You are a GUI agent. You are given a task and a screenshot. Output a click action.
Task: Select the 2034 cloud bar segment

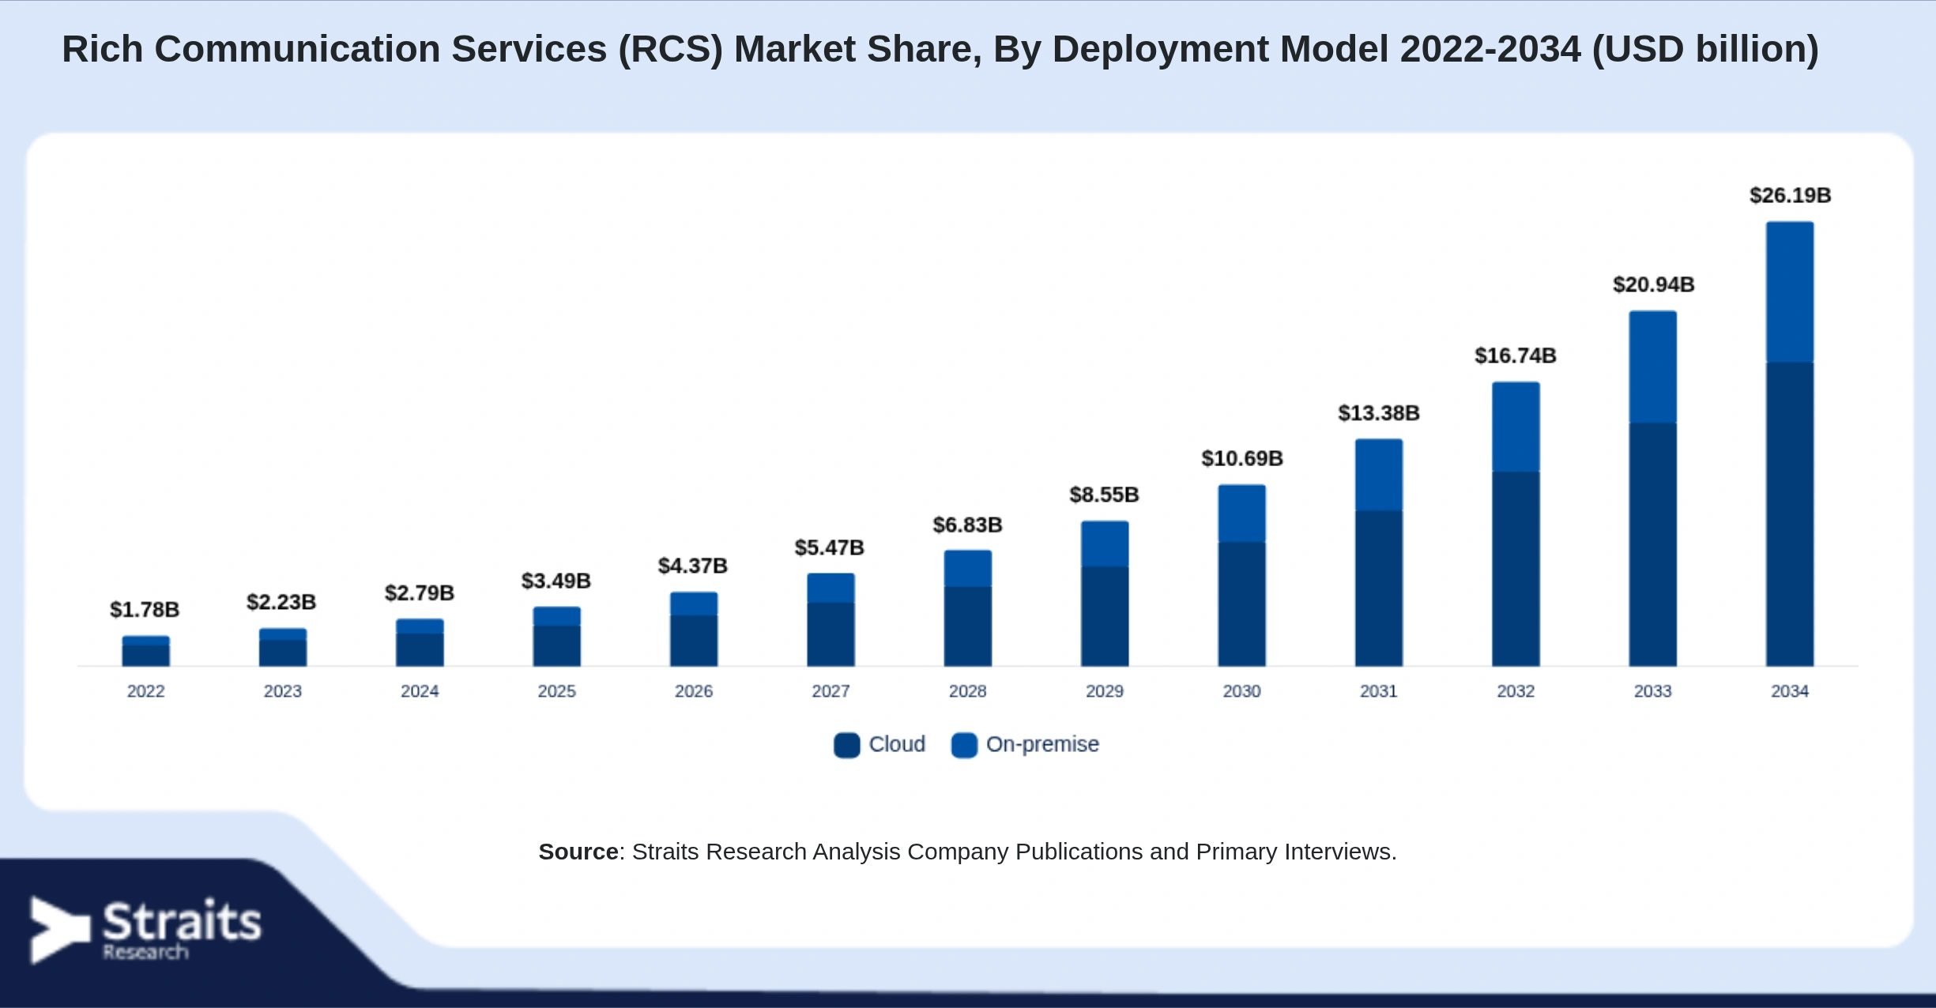click(1790, 514)
